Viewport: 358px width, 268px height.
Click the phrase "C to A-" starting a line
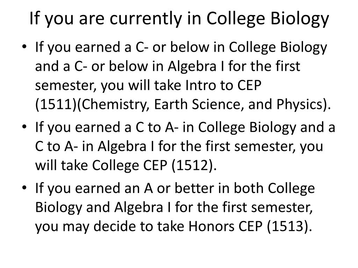point(55,146)
